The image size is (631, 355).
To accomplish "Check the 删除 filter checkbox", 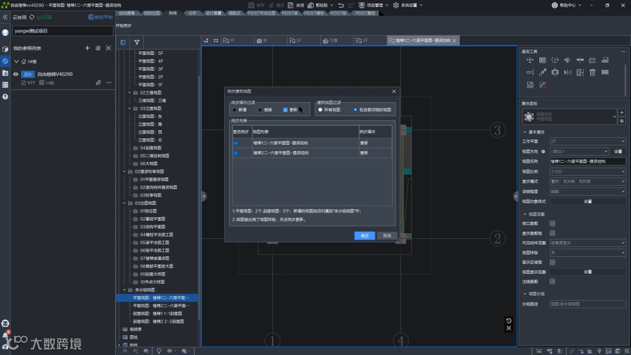I will coord(260,110).
